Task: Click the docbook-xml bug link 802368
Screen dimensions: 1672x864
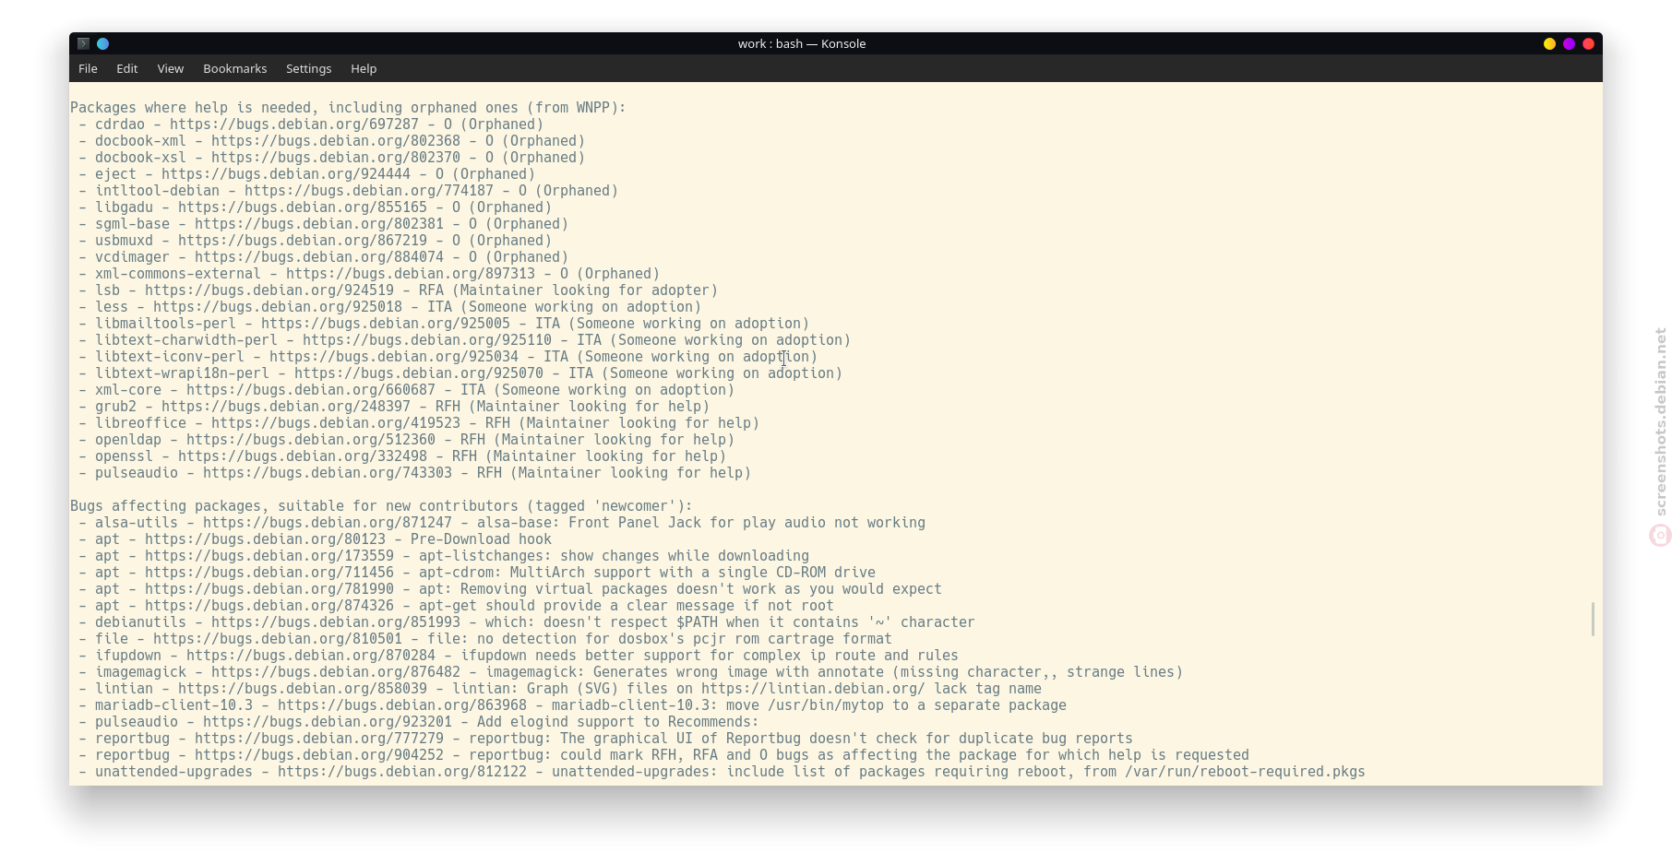Action: 336,141
